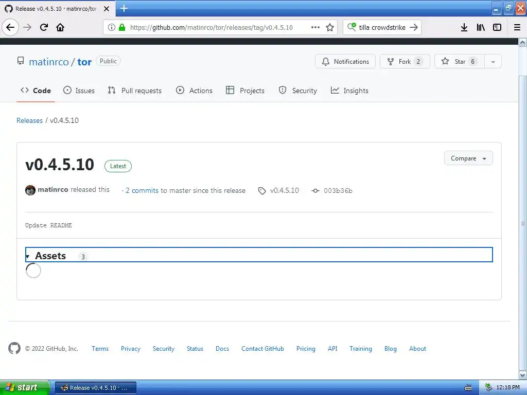Toggle the sidebar view icon

tap(497, 27)
